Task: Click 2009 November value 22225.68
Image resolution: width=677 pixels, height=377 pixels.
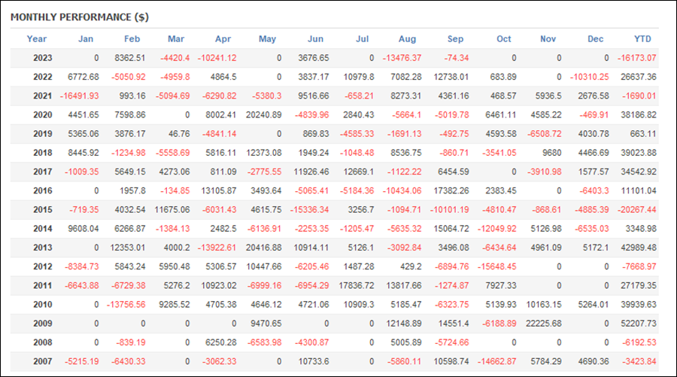Action: pyautogui.click(x=544, y=324)
